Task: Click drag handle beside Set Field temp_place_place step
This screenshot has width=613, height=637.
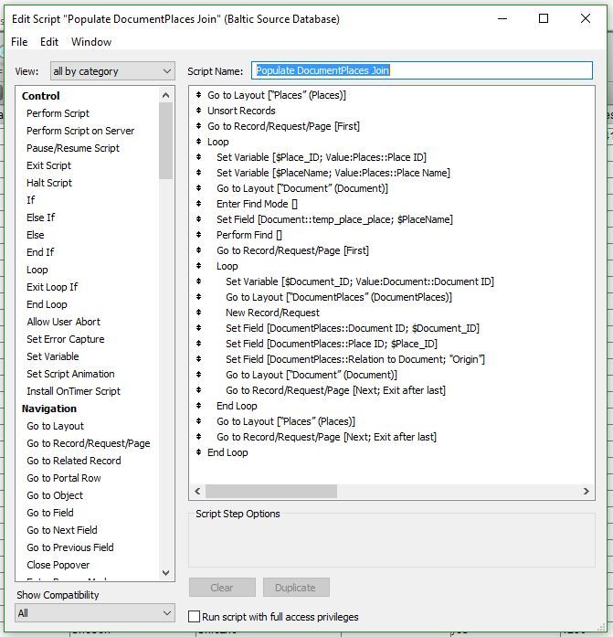Action: pos(198,219)
